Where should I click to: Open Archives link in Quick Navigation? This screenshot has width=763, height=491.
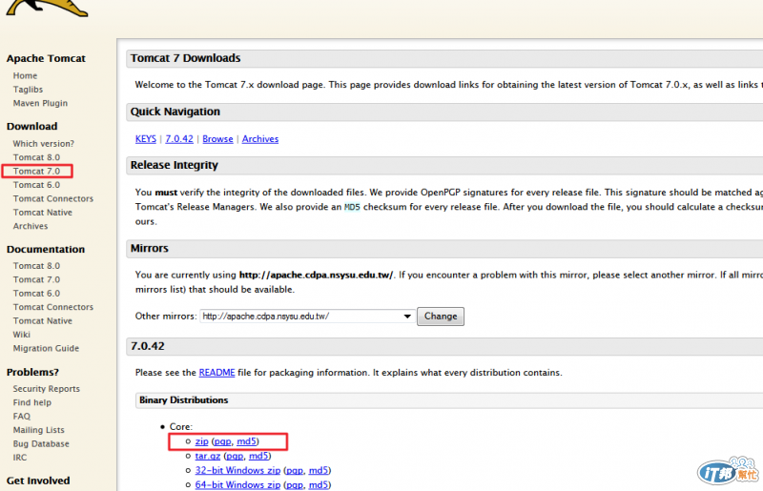(260, 139)
